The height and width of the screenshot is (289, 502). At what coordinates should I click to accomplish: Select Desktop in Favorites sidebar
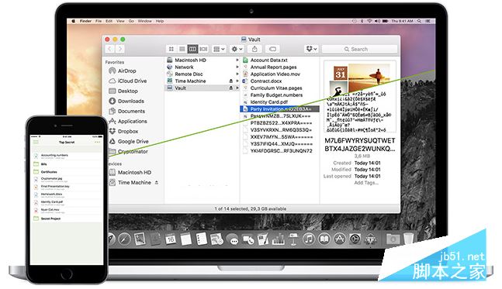tap(123, 91)
